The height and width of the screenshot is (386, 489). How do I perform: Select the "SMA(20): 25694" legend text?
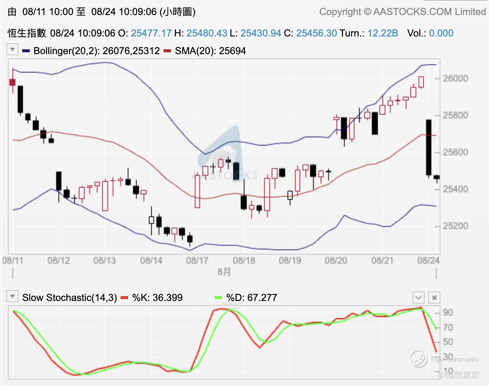pos(210,51)
